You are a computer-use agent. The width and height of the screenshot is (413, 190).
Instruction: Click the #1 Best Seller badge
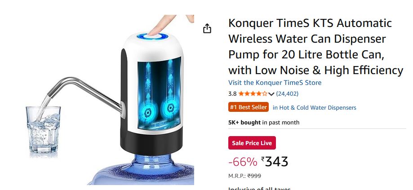click(249, 107)
